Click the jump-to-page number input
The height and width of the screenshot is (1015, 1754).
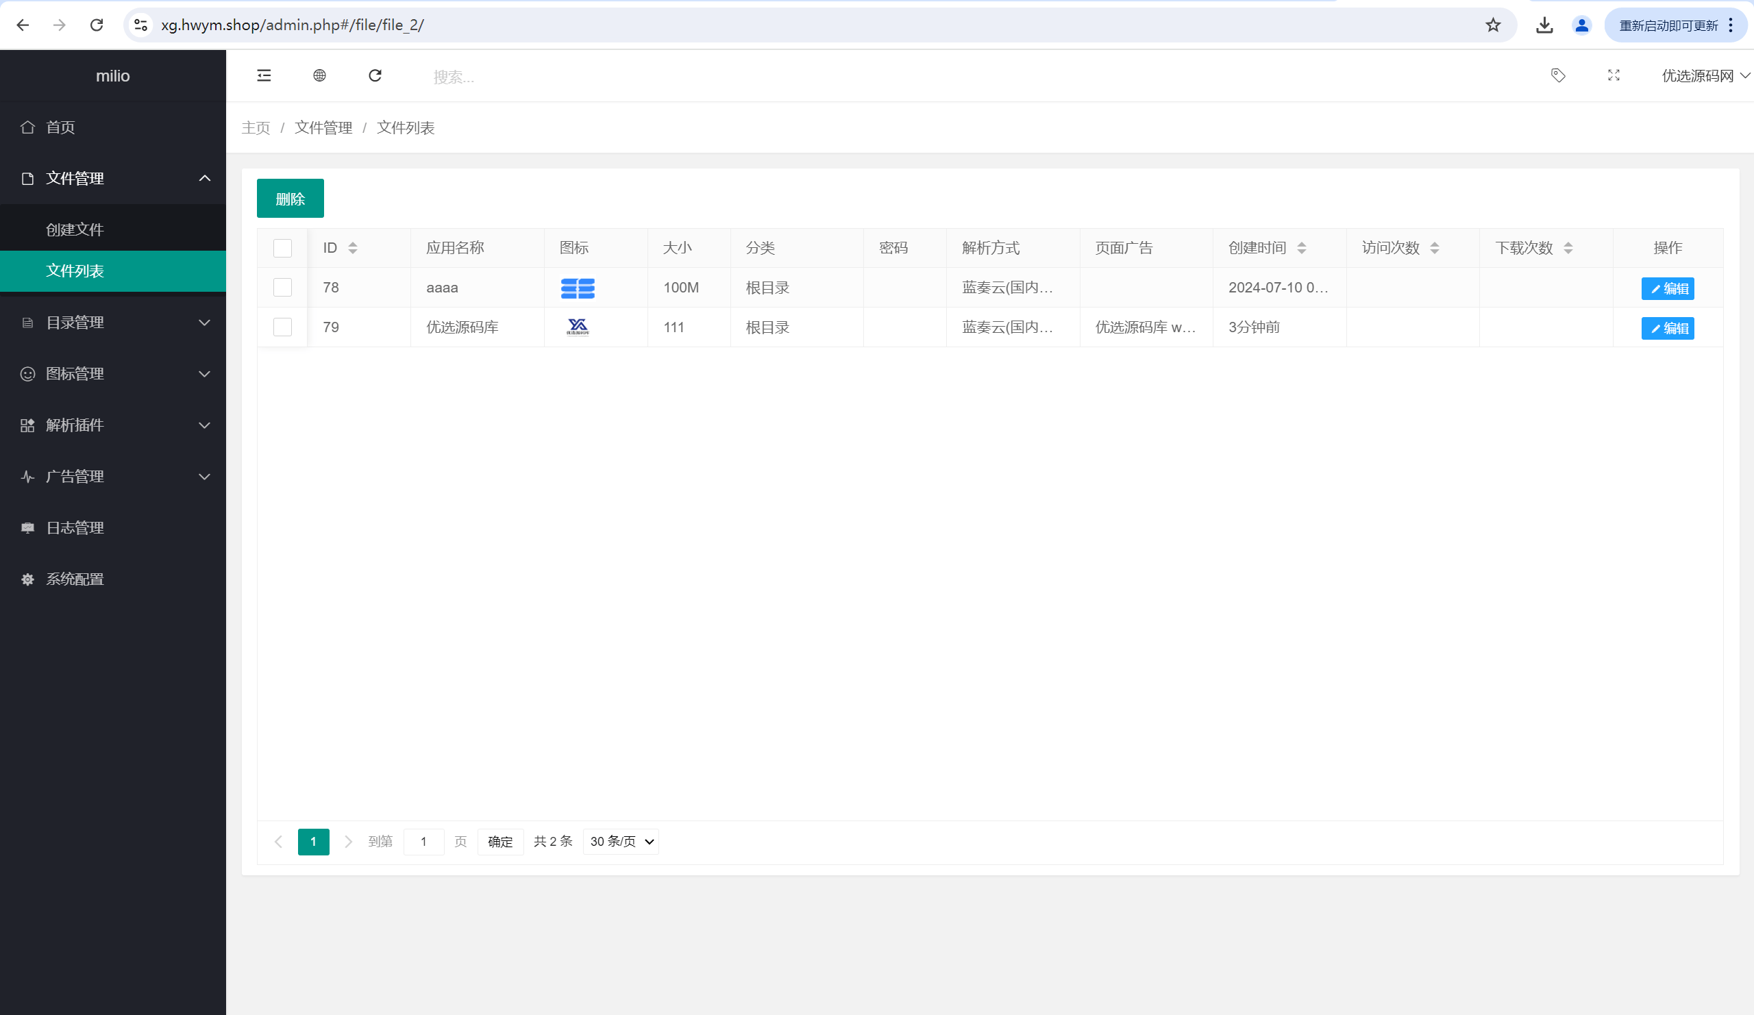(424, 842)
